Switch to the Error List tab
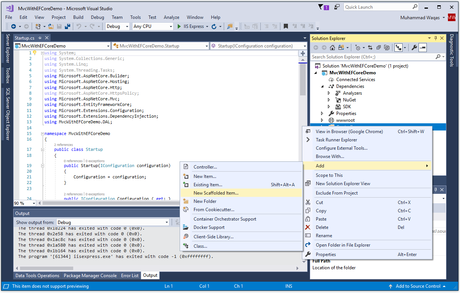 pos(130,276)
